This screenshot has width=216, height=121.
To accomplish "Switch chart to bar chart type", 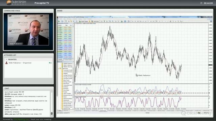I will [x=102, y=21].
